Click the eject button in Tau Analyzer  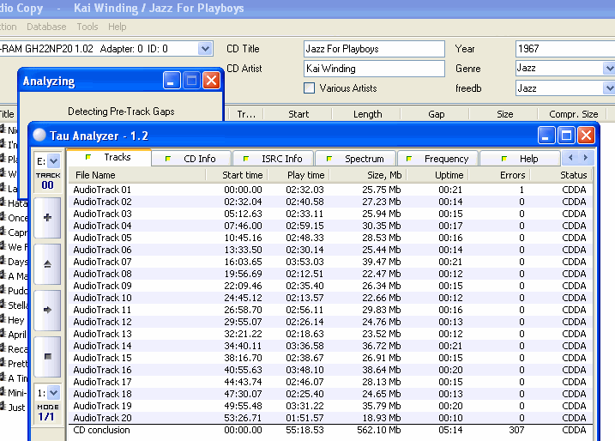47,264
